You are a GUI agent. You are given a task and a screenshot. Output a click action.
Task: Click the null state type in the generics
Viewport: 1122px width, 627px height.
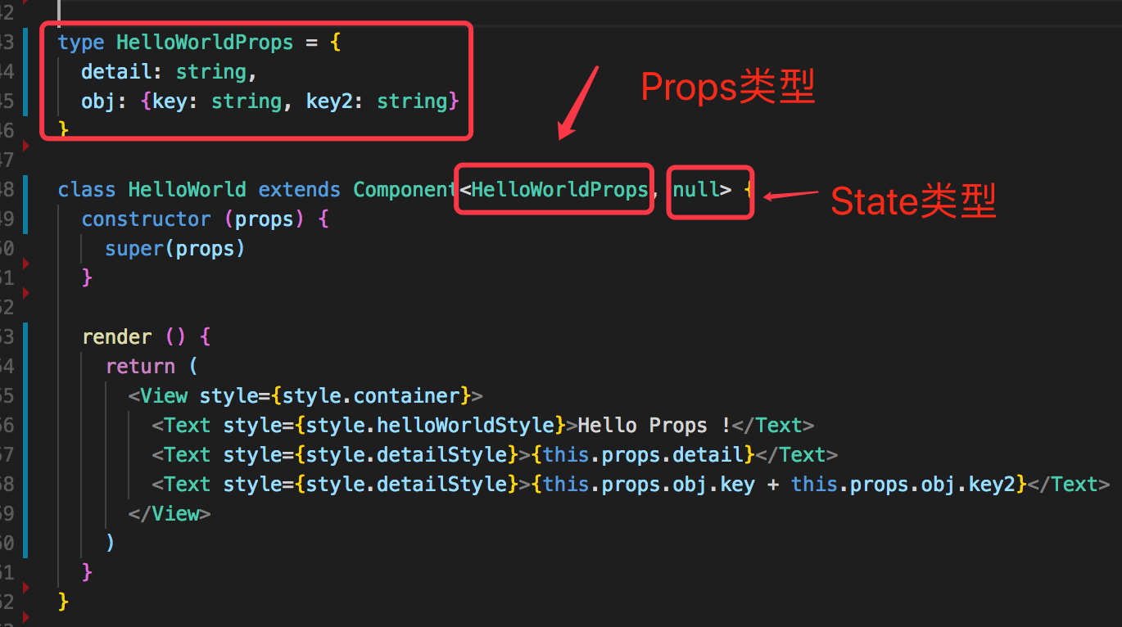(x=695, y=190)
